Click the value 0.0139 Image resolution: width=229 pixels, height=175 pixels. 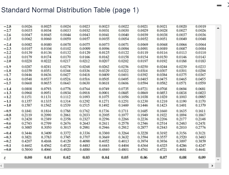click(x=27, y=53)
